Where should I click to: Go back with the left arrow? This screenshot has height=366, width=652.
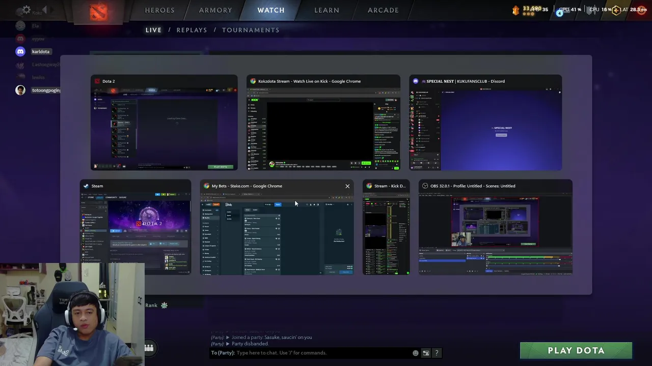(x=45, y=10)
